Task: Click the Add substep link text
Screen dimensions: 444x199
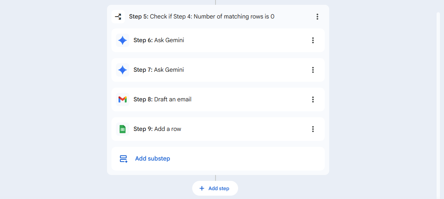Action: [x=153, y=159]
